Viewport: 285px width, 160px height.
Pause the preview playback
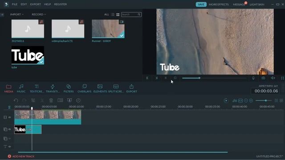pos(166,78)
